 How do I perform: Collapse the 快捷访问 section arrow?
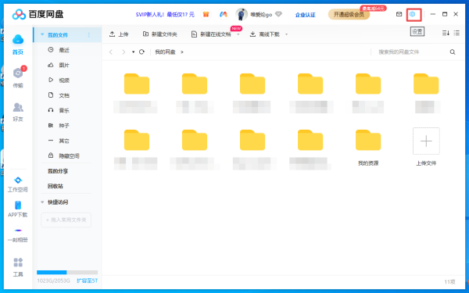tap(42, 202)
